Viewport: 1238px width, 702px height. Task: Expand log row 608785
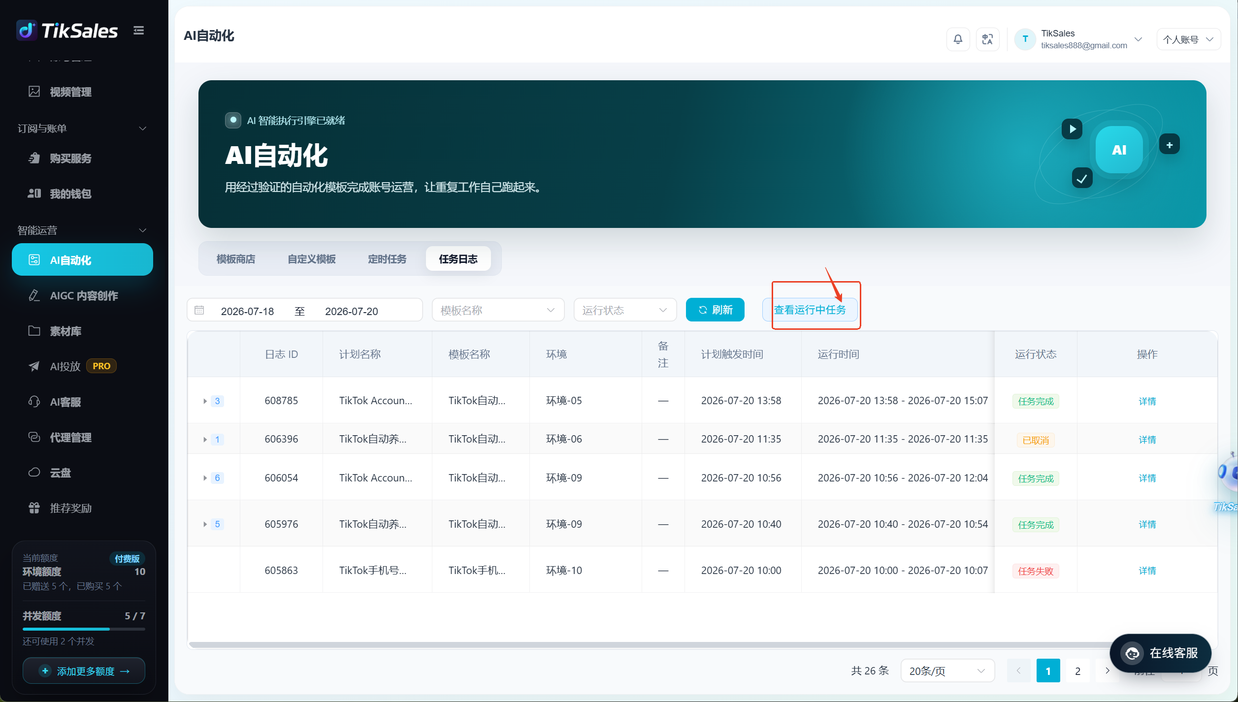[205, 401]
